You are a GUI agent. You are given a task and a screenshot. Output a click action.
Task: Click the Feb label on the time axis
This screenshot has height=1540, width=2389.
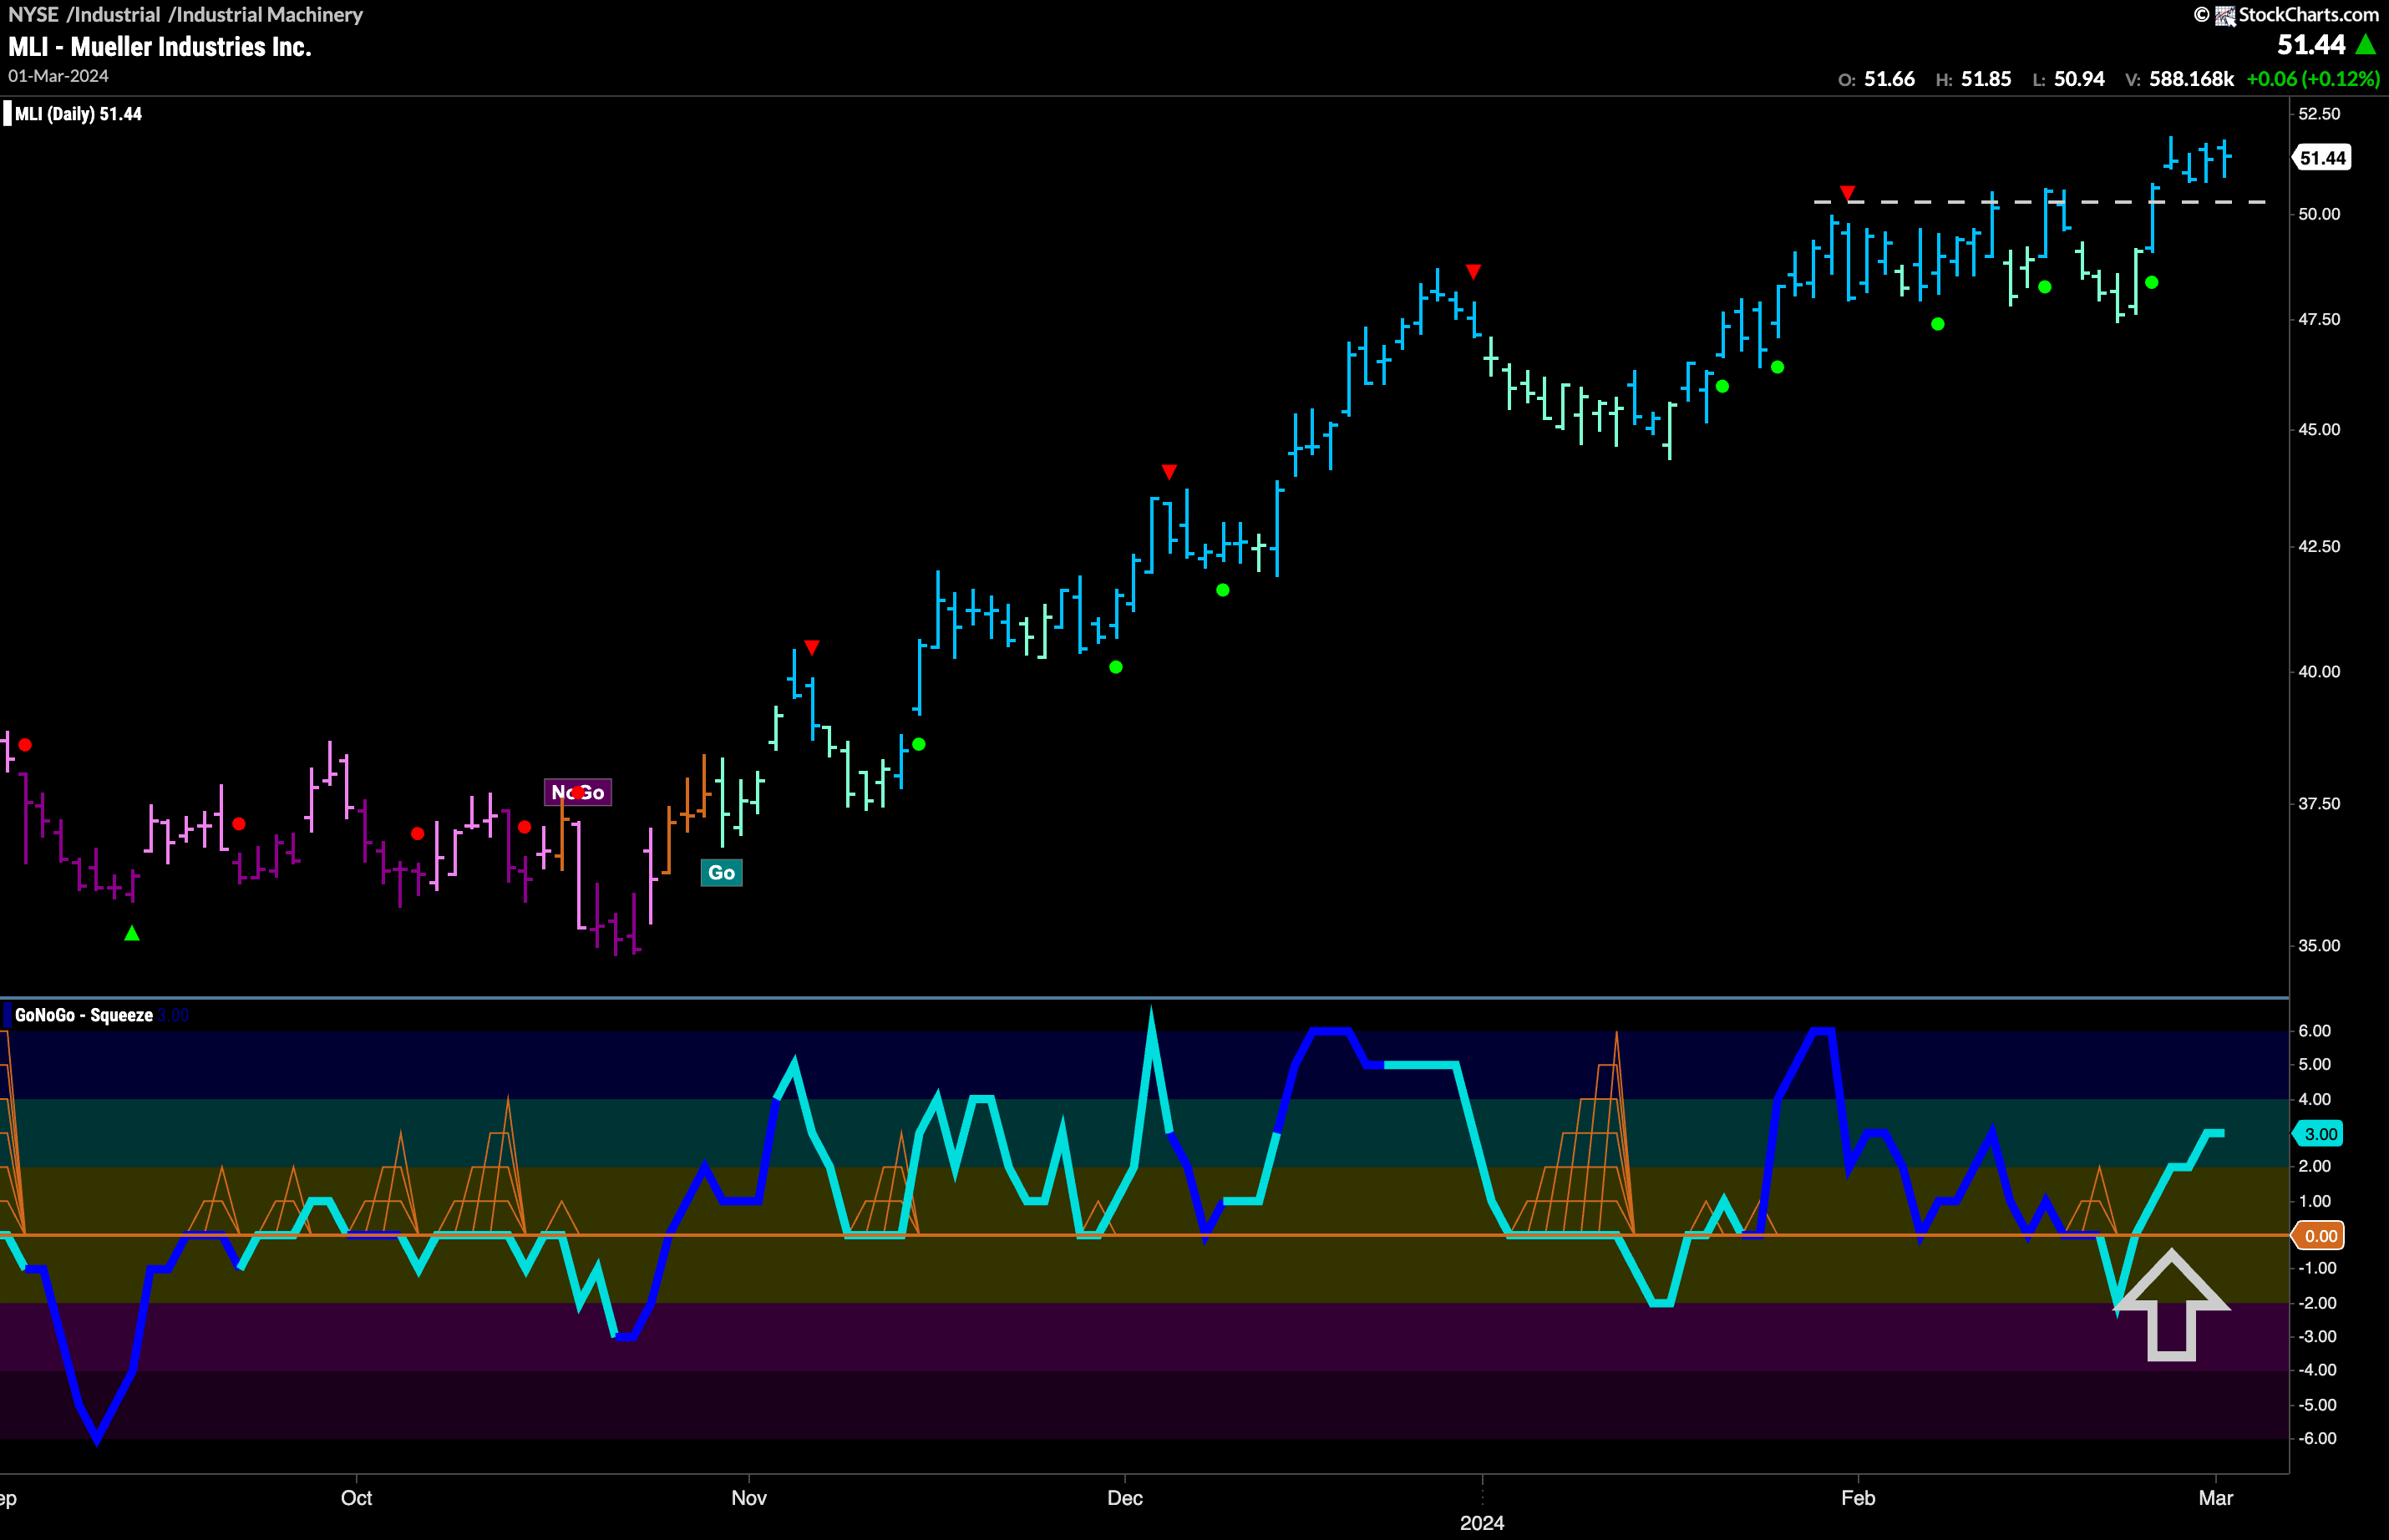click(x=1858, y=1498)
